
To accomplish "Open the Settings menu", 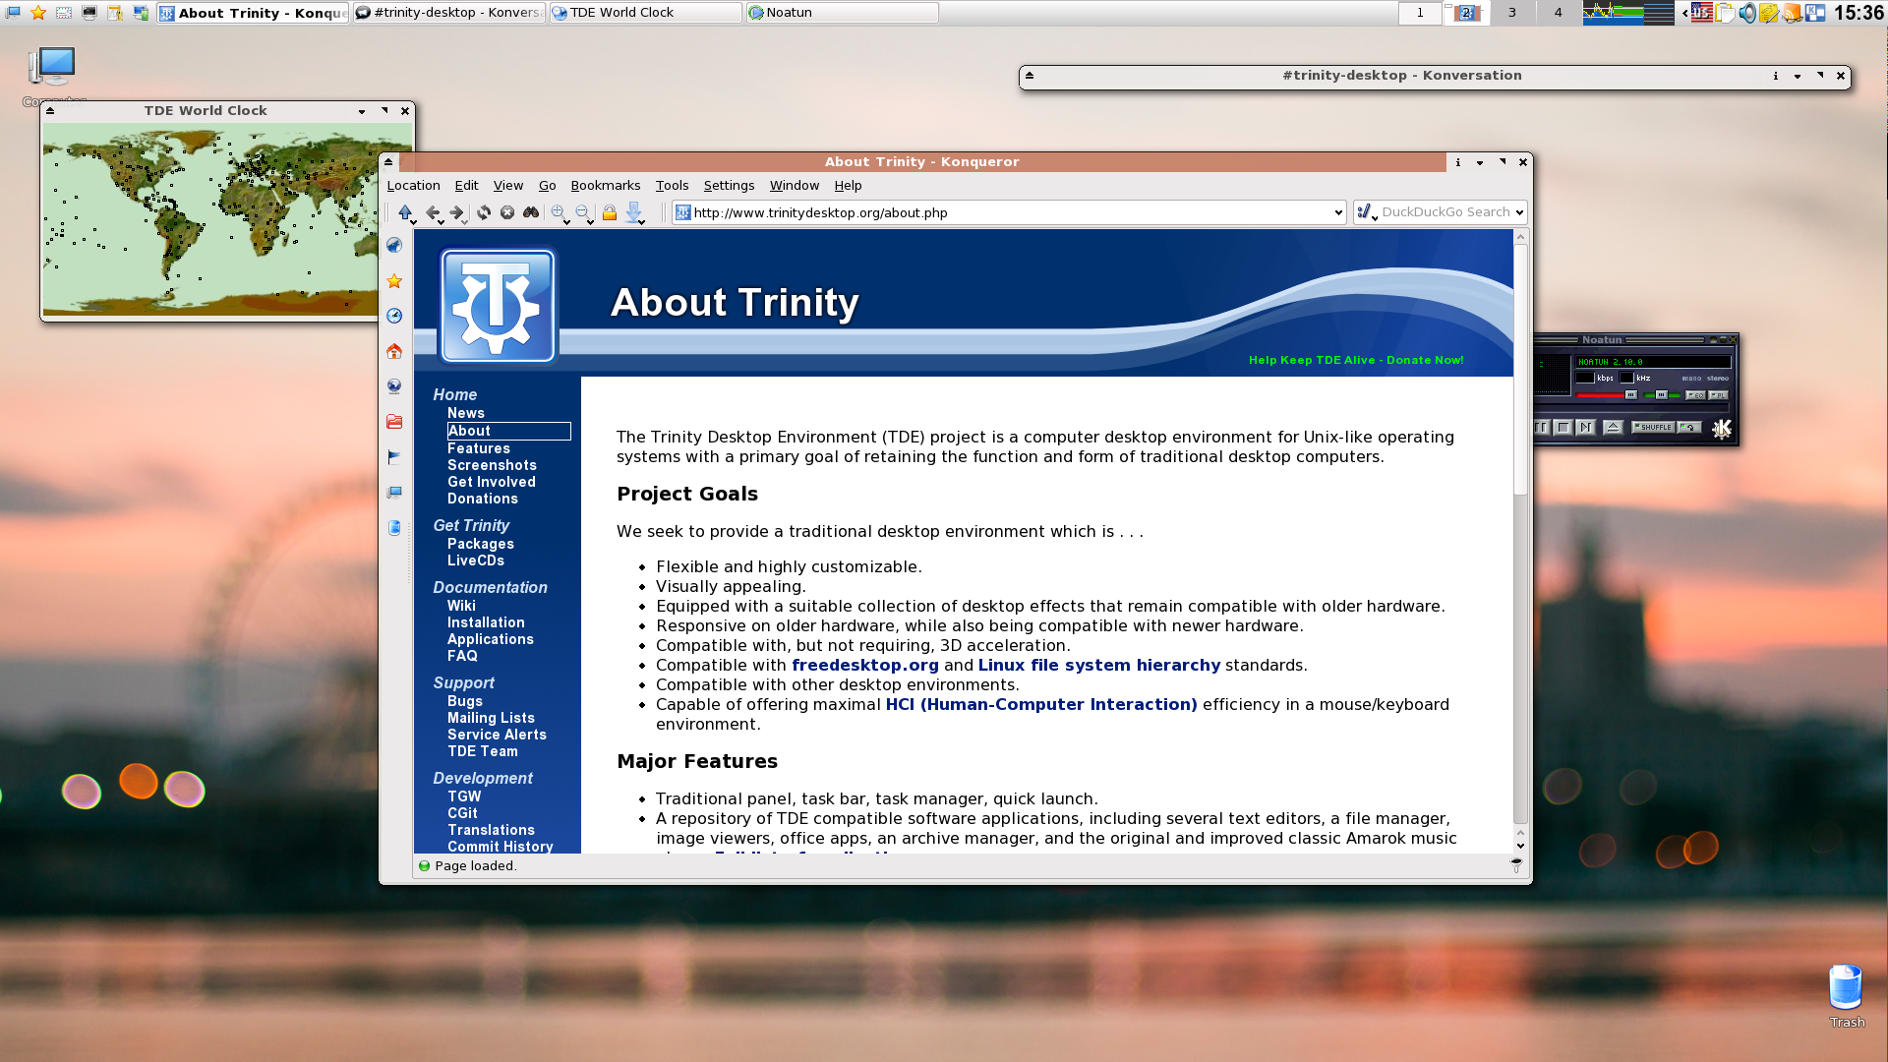I will 728,185.
